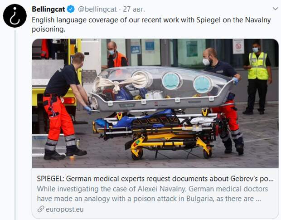
Task: Open the tweet permalink dated 27 авг.
Action: tap(134, 10)
